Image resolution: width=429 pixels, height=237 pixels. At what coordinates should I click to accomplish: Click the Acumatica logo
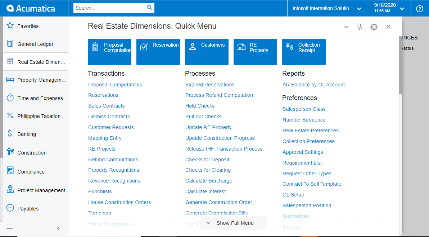pos(31,9)
